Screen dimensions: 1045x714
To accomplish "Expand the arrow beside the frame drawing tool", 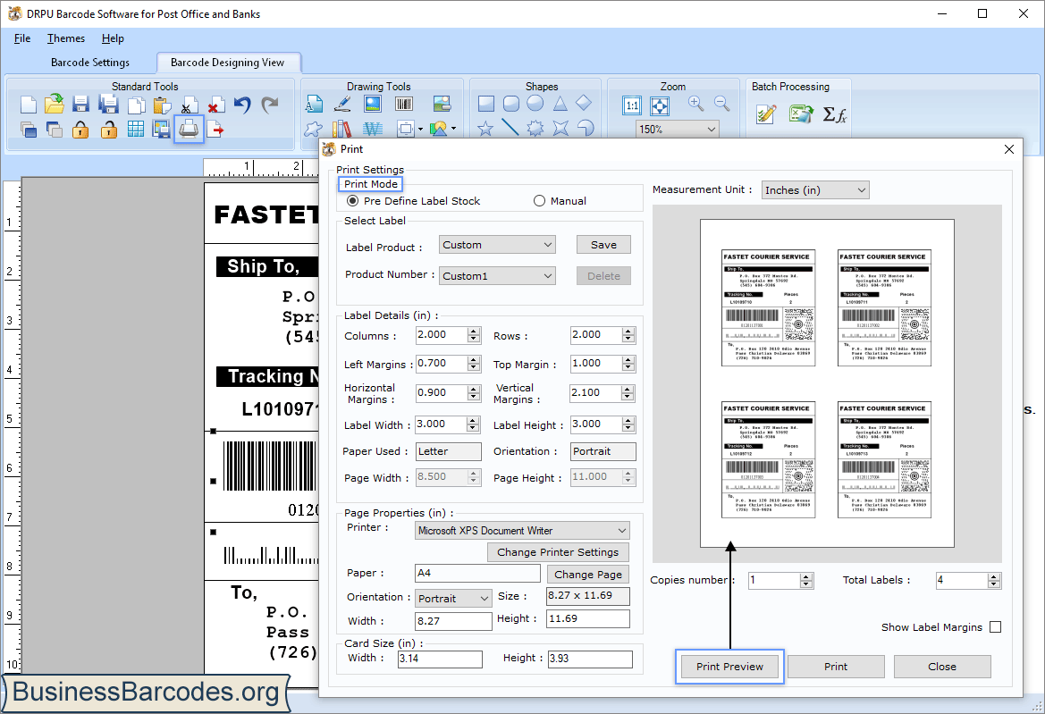I will click(x=420, y=129).
